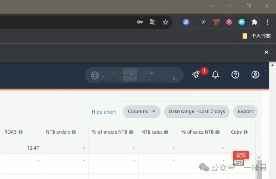The image size is (276, 179).
Task: Click NTB orders column info icon
Action: coord(74,132)
